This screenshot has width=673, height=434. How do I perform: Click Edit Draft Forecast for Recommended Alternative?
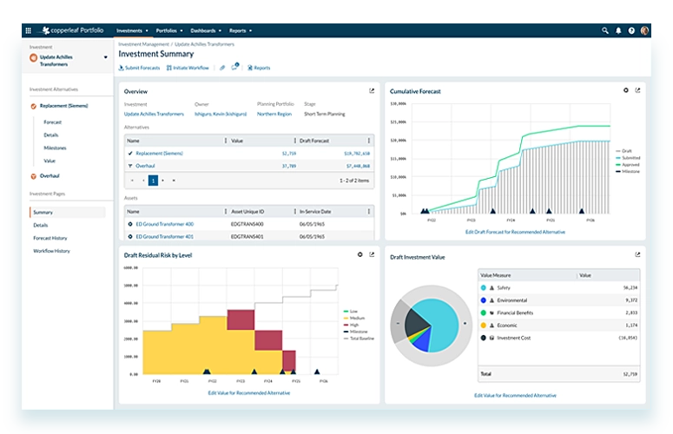click(515, 232)
